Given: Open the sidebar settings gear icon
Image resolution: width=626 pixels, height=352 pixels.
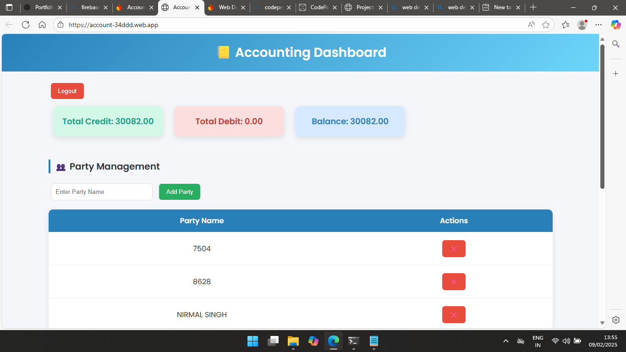Looking at the screenshot, I should (616, 320).
